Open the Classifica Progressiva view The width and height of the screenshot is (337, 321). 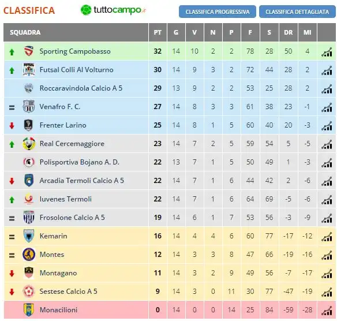[x=218, y=12]
